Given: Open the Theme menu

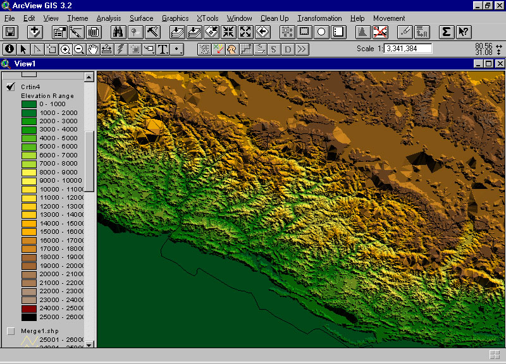Looking at the screenshot, I should [x=78, y=18].
